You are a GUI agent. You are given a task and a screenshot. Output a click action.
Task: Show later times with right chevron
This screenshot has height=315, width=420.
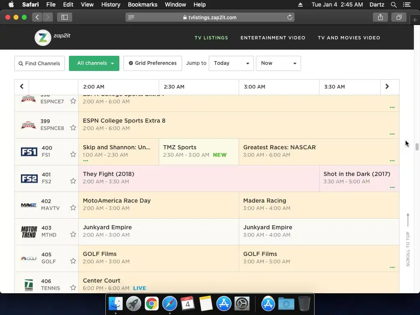[x=387, y=87]
